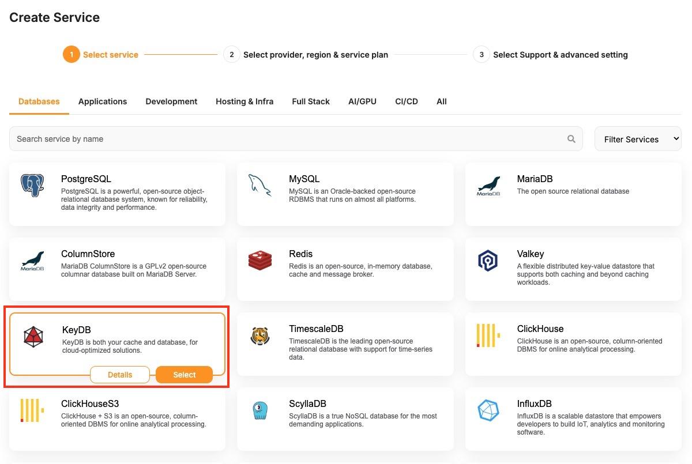Click the search magnifier icon
This screenshot has height=464, width=692.
coord(571,139)
